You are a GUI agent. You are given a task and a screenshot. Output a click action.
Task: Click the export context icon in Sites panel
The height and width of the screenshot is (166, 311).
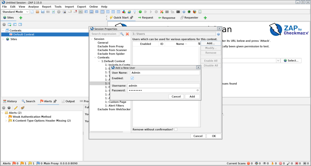click(20, 25)
